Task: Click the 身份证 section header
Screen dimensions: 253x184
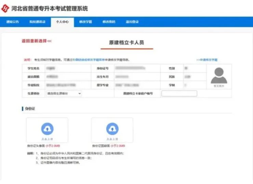Action: 30,109
